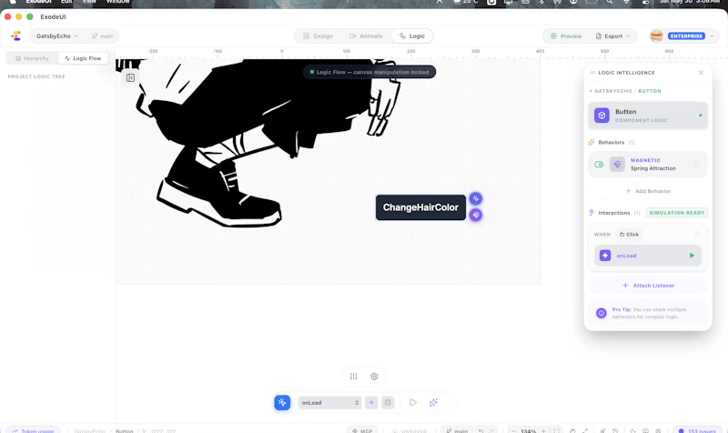Open the GatsbyEcho project dropdown

click(56, 35)
